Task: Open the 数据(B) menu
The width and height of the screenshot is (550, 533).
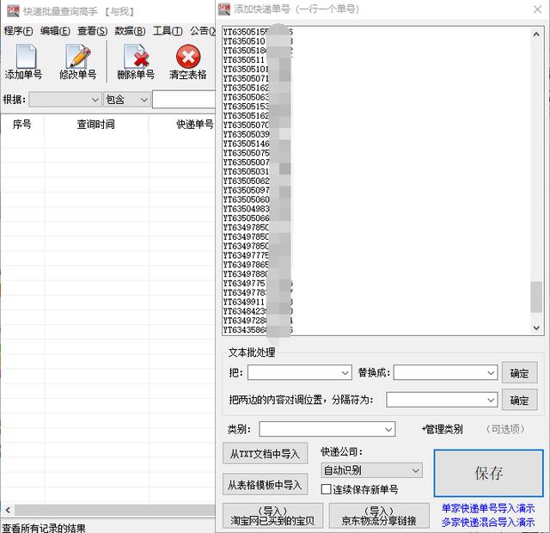Action: click(130, 31)
